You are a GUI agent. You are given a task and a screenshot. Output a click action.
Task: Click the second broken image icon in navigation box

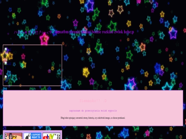coord(6,63)
